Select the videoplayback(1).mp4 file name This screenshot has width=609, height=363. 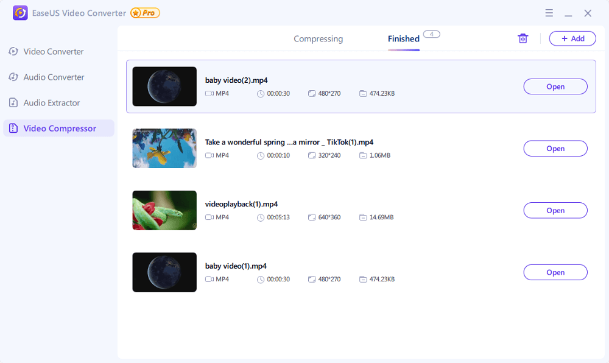click(241, 204)
